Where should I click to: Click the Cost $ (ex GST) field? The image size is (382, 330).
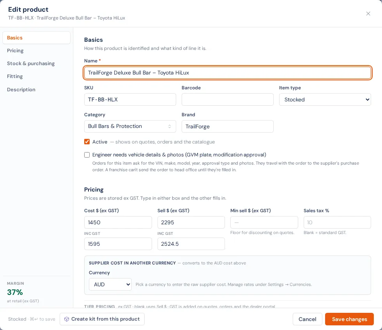point(118,222)
